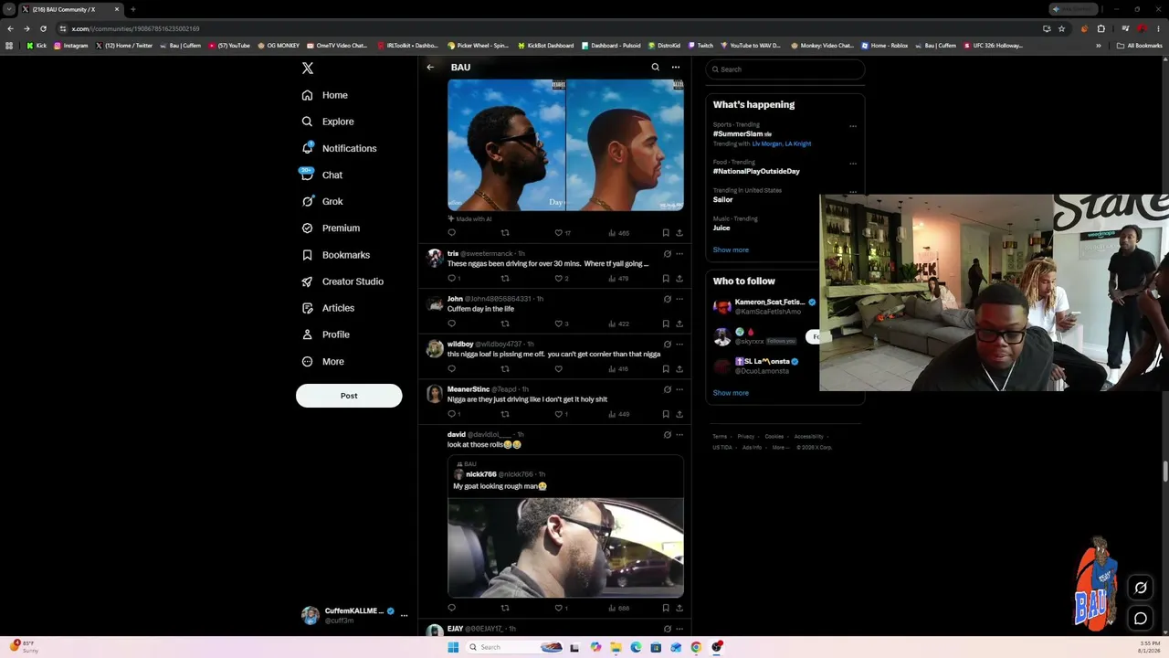This screenshot has height=658, width=1169.
Task: Bookmark david's post with the car image
Action: point(666,608)
